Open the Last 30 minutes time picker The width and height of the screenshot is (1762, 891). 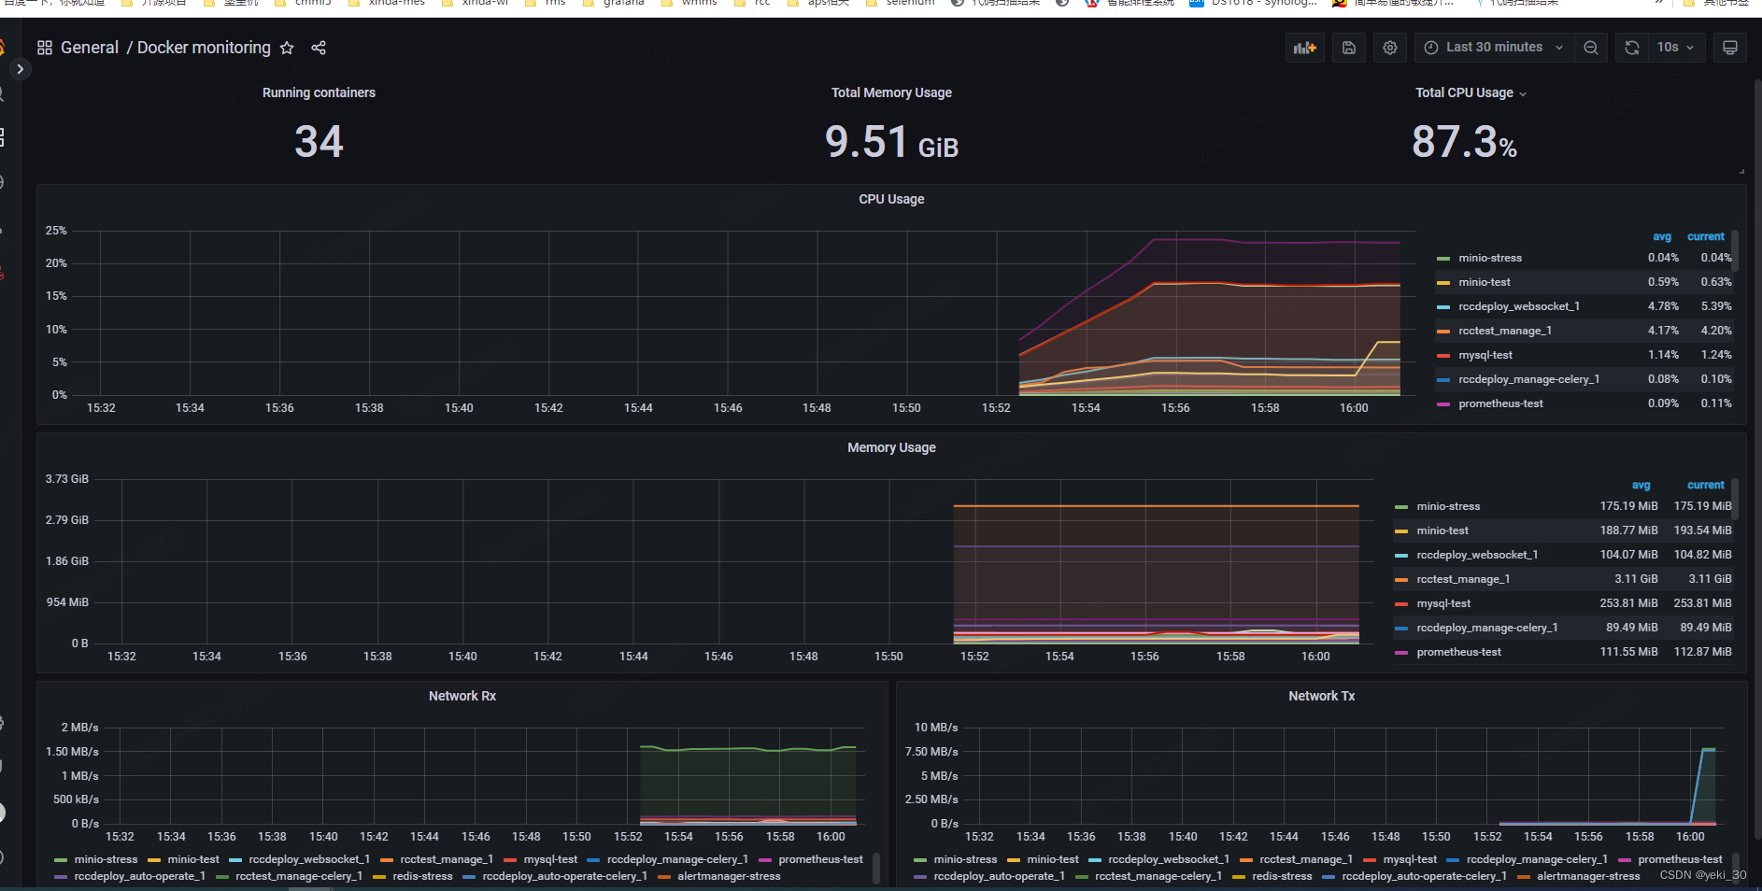pyautogui.click(x=1494, y=48)
